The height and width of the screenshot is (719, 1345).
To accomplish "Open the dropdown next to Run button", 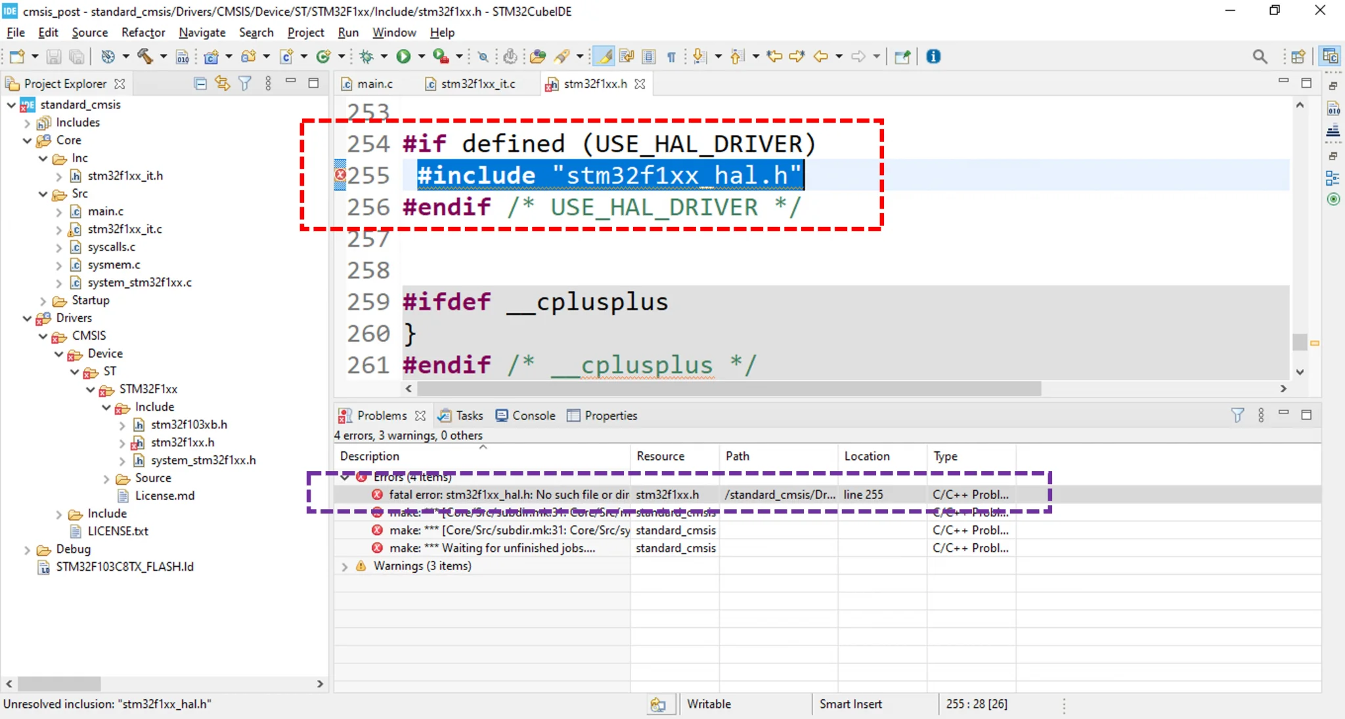I will (x=422, y=56).
